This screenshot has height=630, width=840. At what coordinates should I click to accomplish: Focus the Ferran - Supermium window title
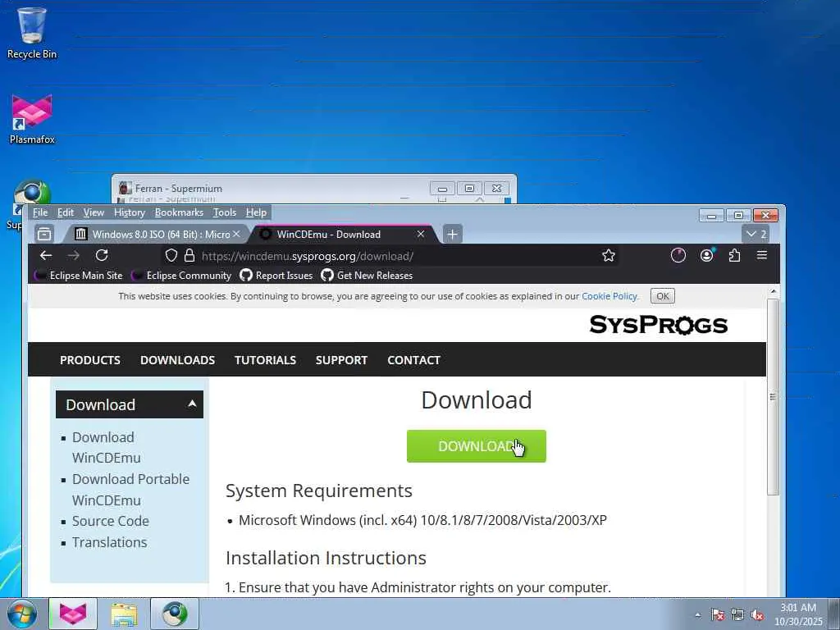[178, 189]
